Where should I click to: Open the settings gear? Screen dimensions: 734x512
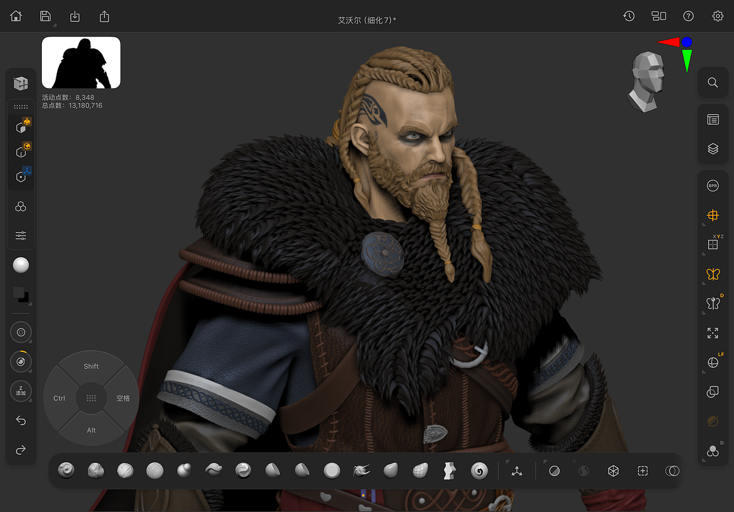coord(718,16)
